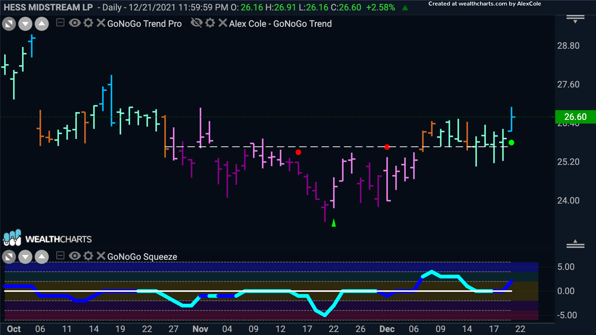This screenshot has height=335, width=596.
Task: Click the -5.00 Squeeze axis label
Action: click(567, 315)
